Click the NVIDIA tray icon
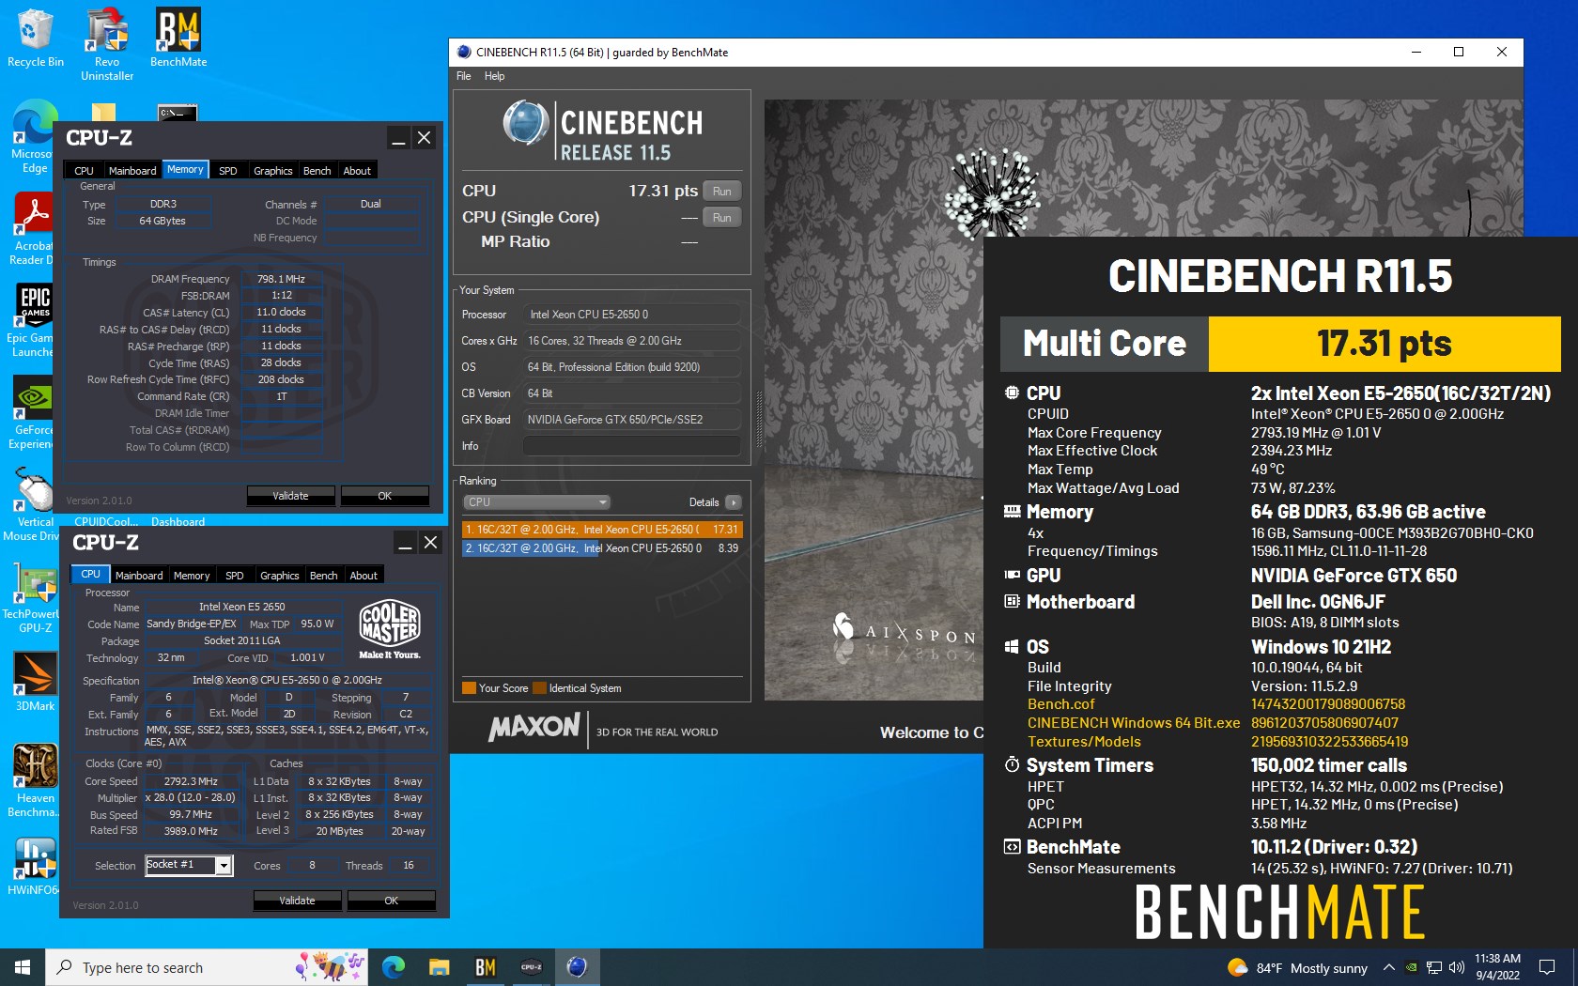1578x986 pixels. click(1411, 967)
